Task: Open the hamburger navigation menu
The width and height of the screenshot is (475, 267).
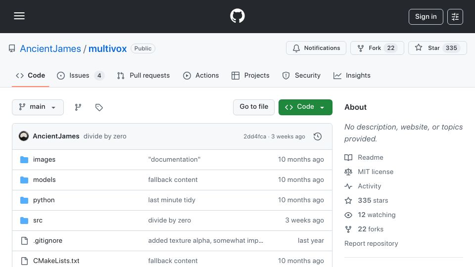Action: pyautogui.click(x=19, y=16)
